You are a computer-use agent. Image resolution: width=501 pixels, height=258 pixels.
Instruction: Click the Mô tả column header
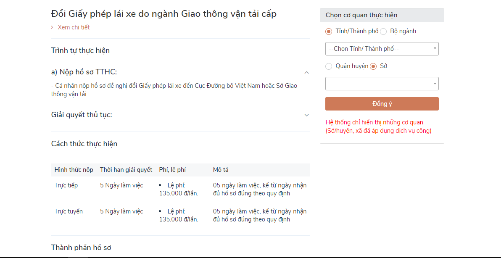[221, 170]
